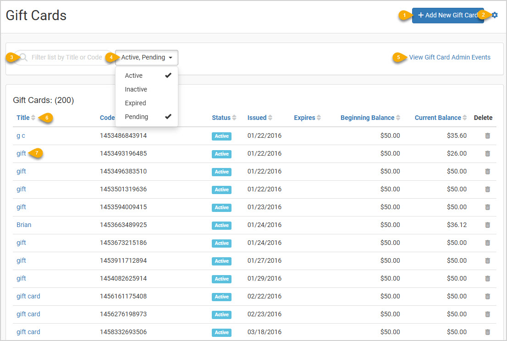Click the issued date 03/18/2016

(265, 332)
